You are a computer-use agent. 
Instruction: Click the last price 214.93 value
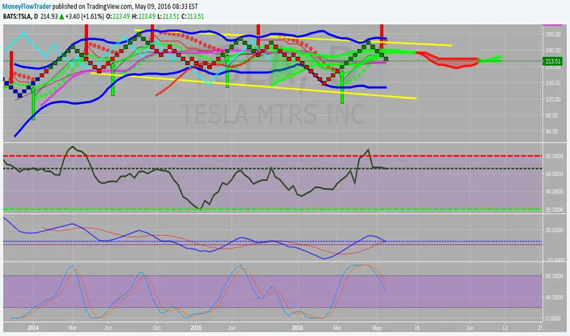click(49, 16)
